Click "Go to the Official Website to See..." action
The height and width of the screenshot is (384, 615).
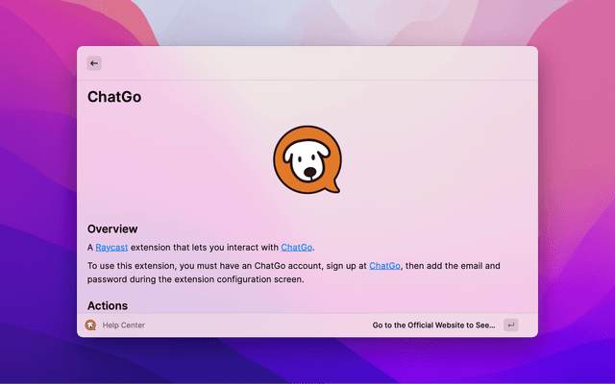click(x=434, y=325)
